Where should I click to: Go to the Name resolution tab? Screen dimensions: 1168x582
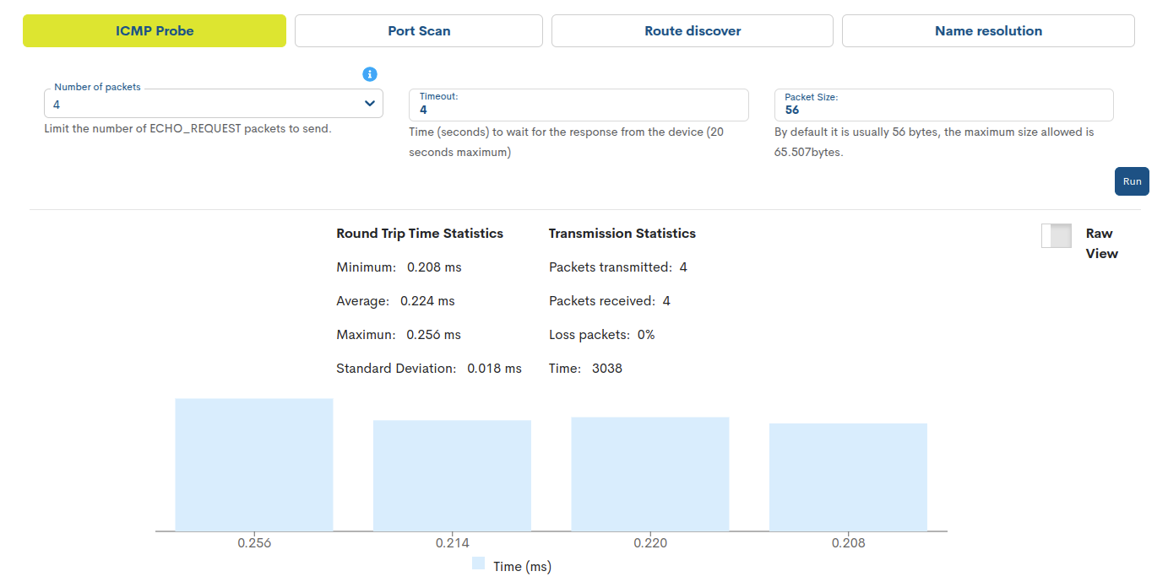(988, 31)
